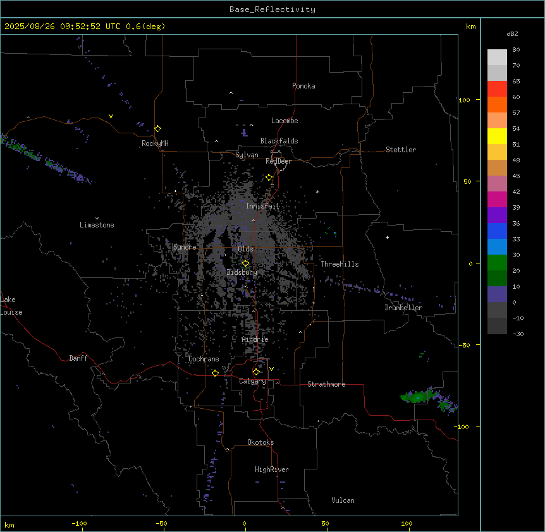Click the Lake Louise label
The image size is (545, 532).
(11, 306)
